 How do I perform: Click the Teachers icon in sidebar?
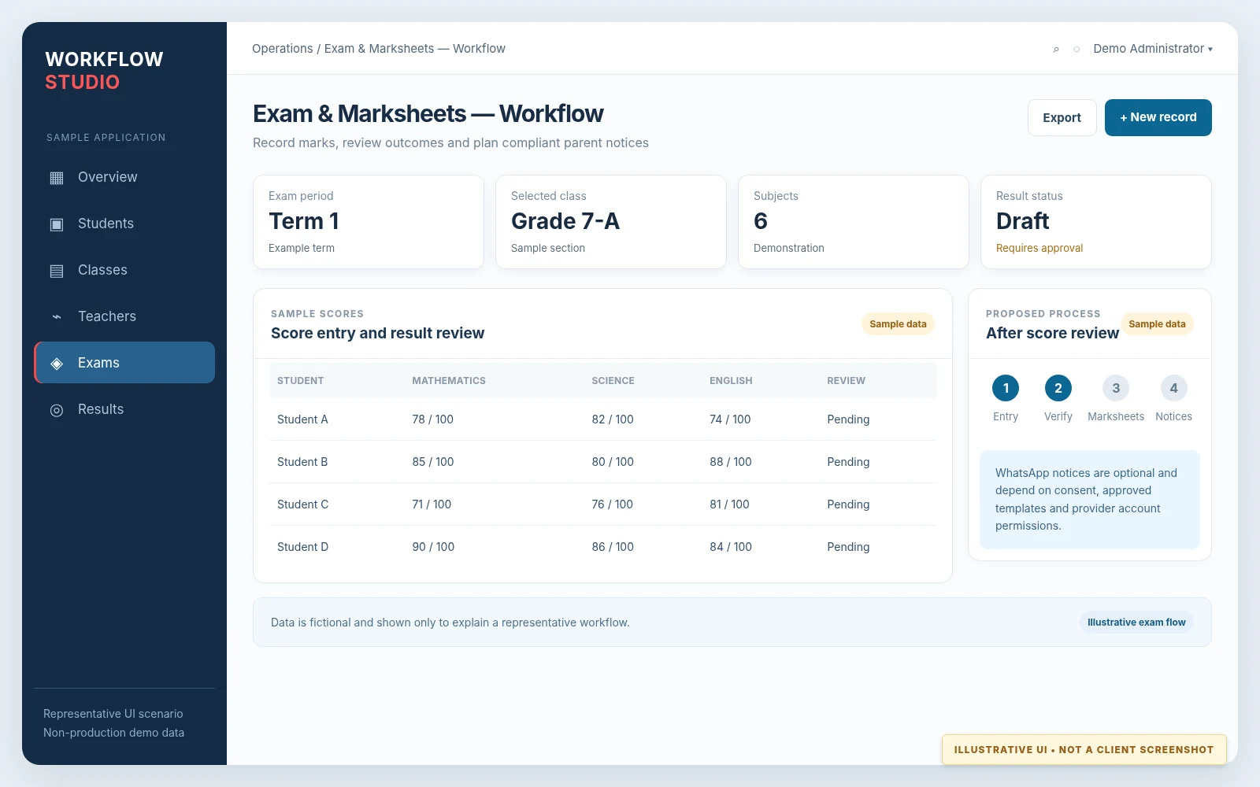click(57, 317)
